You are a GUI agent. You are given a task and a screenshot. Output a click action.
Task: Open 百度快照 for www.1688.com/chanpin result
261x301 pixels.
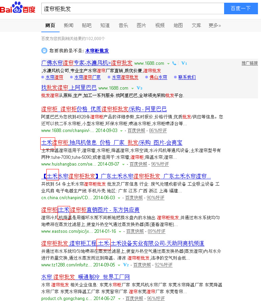pyautogui.click(x=136, y=131)
